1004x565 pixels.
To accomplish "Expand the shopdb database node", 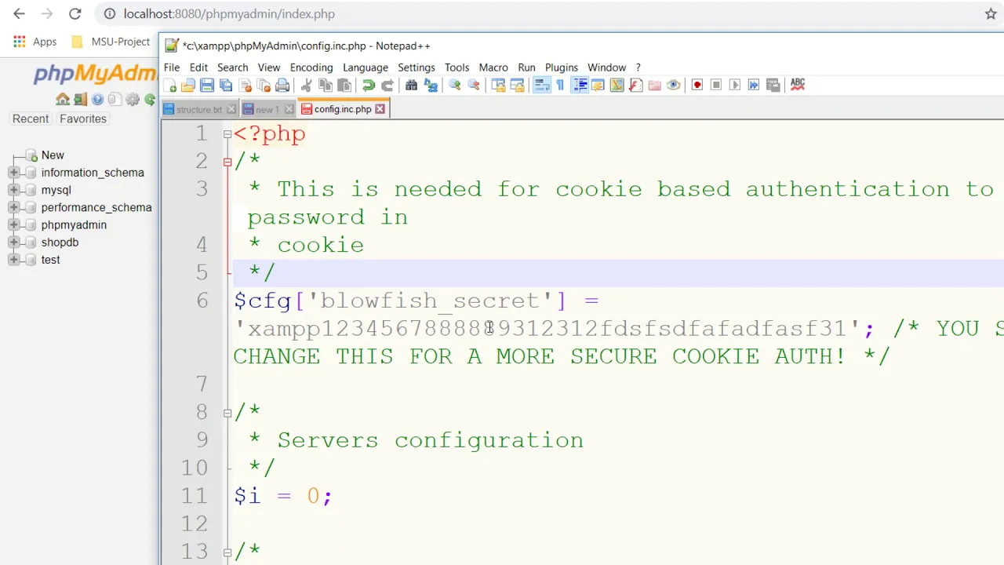I will [x=13, y=242].
